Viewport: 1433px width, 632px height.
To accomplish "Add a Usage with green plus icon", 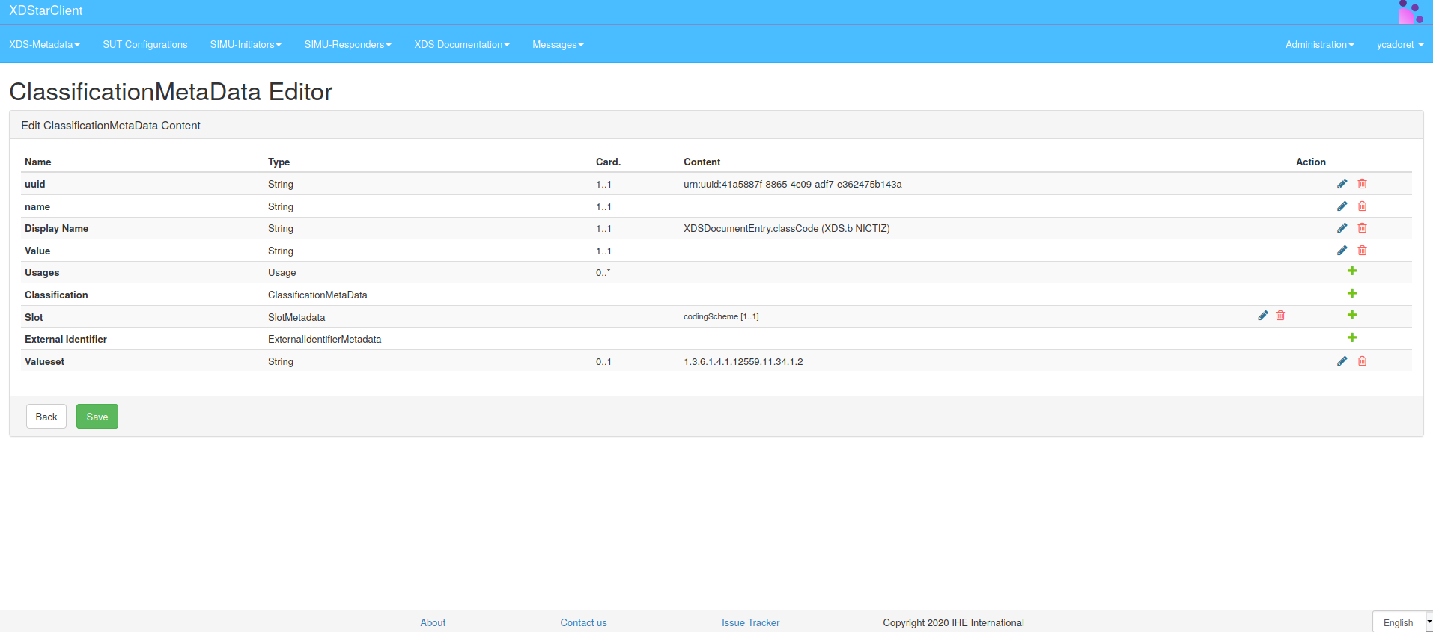I will (x=1351, y=271).
